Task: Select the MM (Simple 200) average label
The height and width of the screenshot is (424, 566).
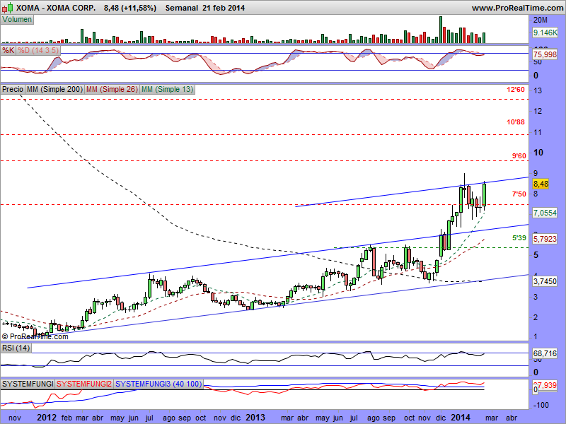Action: [55, 89]
